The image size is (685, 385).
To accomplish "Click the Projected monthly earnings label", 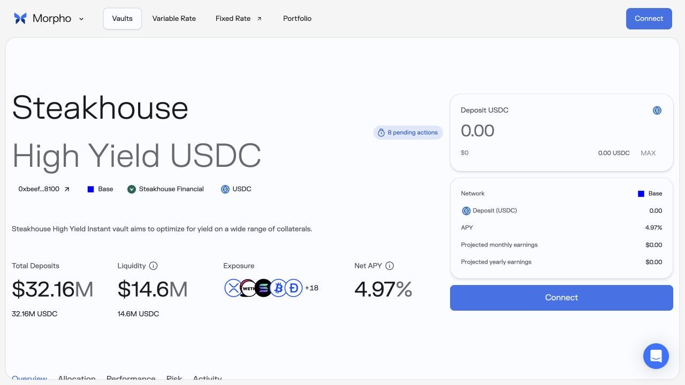I will coord(499,245).
